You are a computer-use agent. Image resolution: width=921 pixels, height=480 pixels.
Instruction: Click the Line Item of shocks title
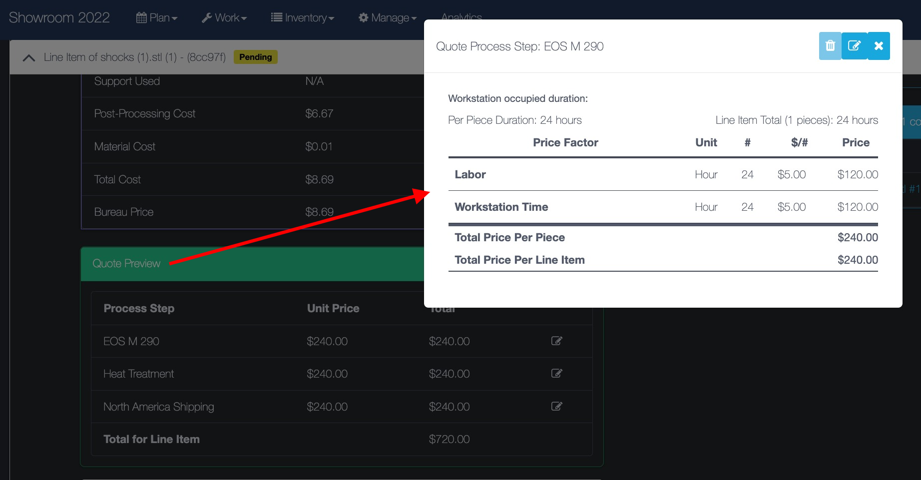point(134,57)
